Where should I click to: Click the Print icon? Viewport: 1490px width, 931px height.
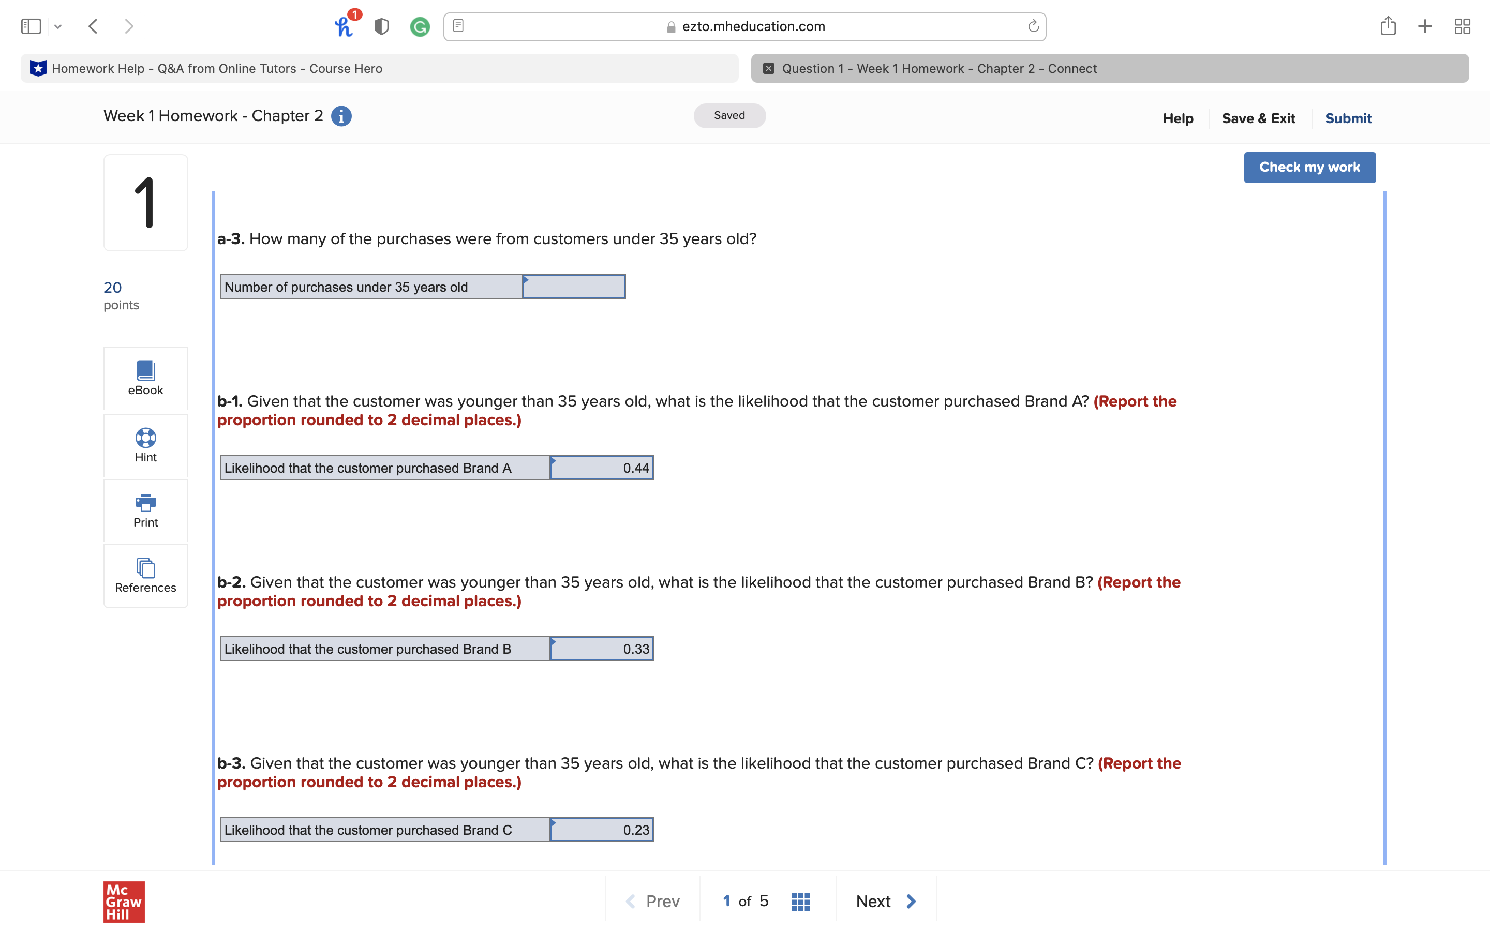point(145,502)
